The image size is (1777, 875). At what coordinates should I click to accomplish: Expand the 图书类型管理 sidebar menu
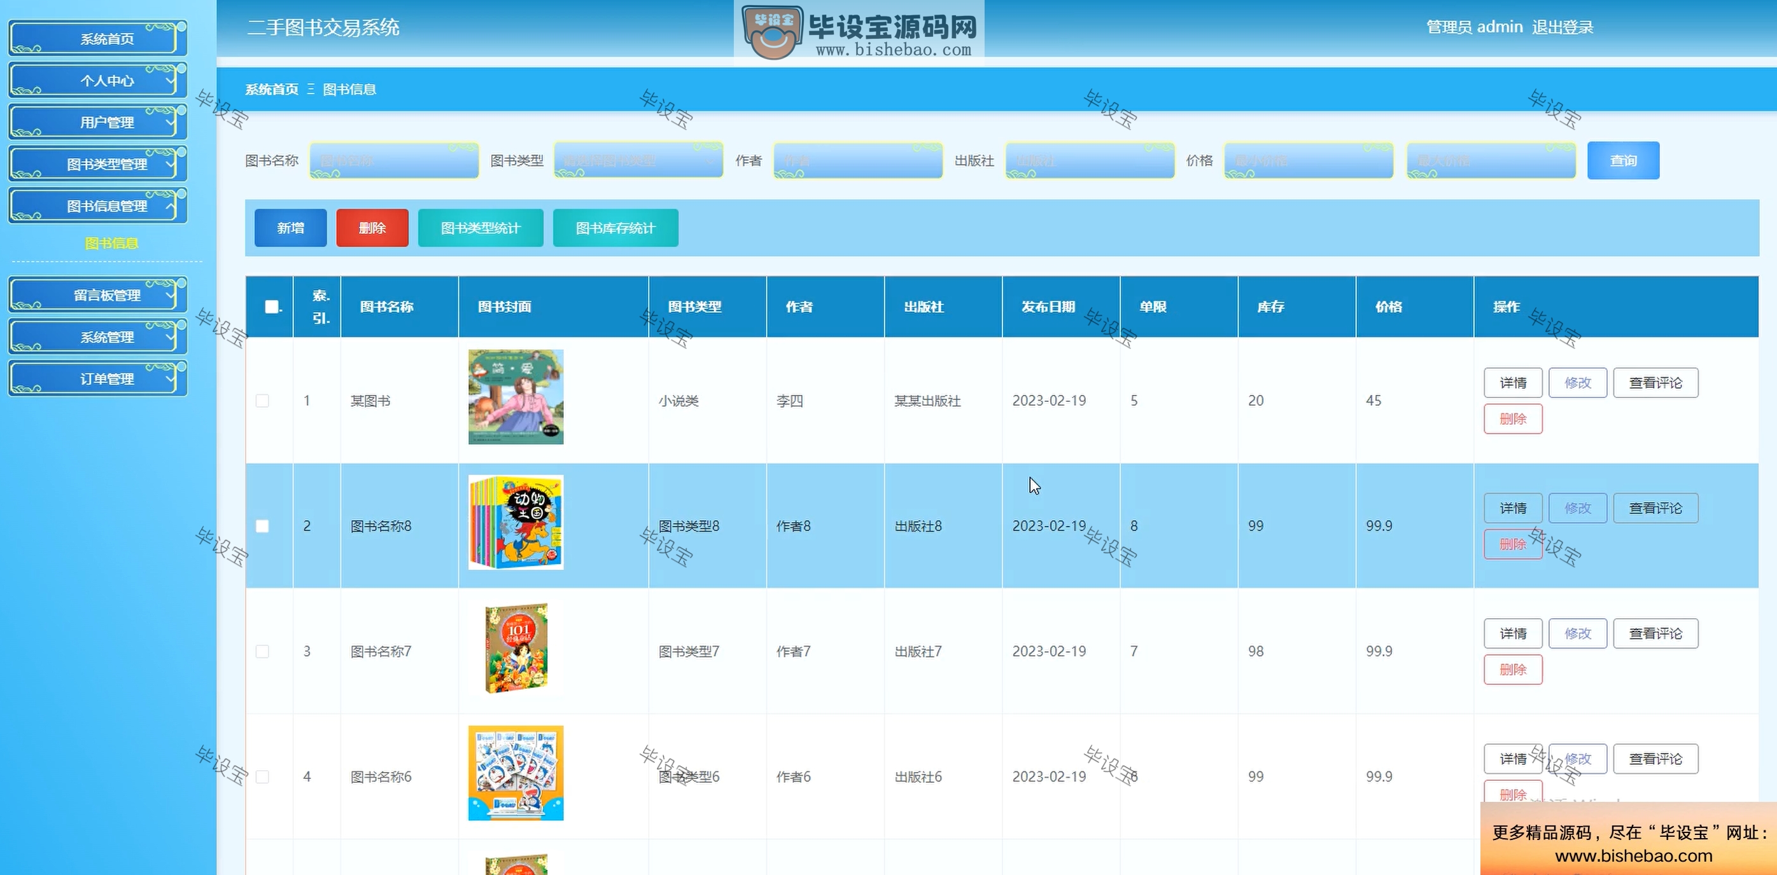[x=98, y=163]
